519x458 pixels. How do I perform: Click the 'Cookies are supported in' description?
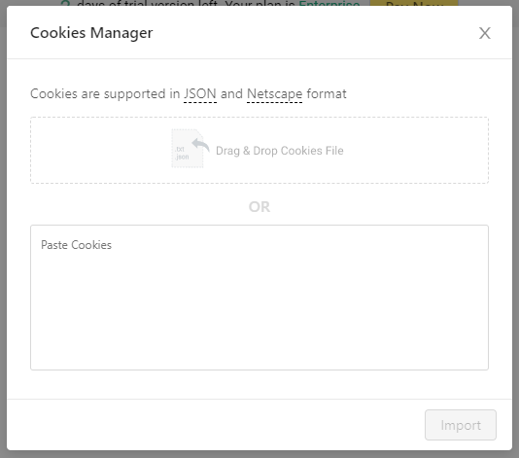[x=105, y=94]
